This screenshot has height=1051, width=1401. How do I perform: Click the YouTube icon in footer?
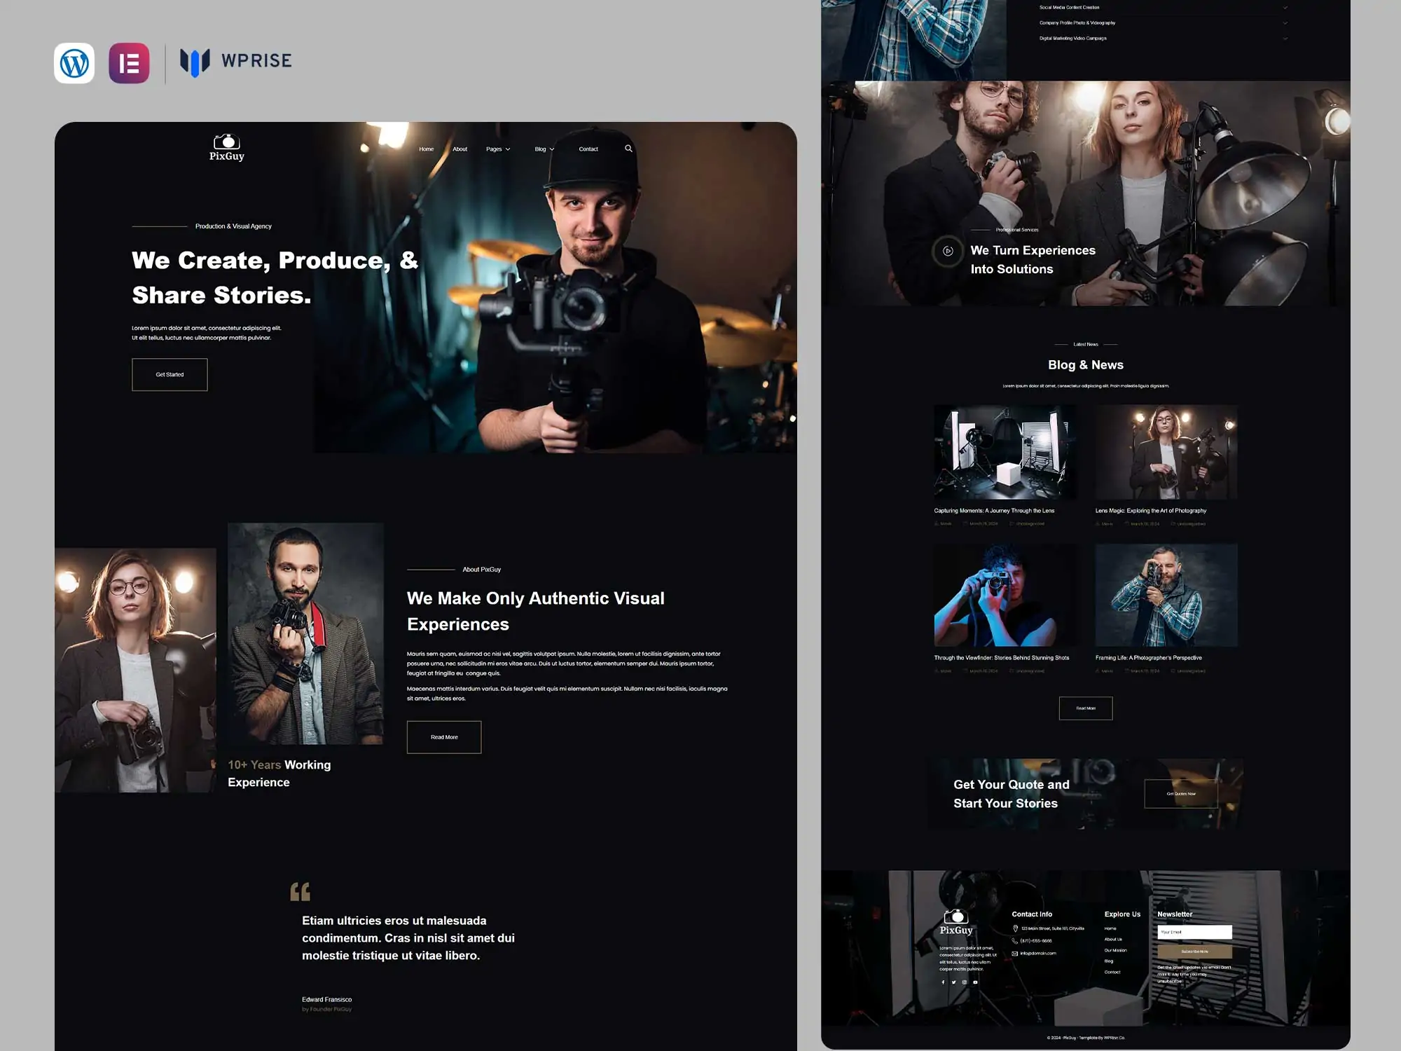[x=975, y=982]
